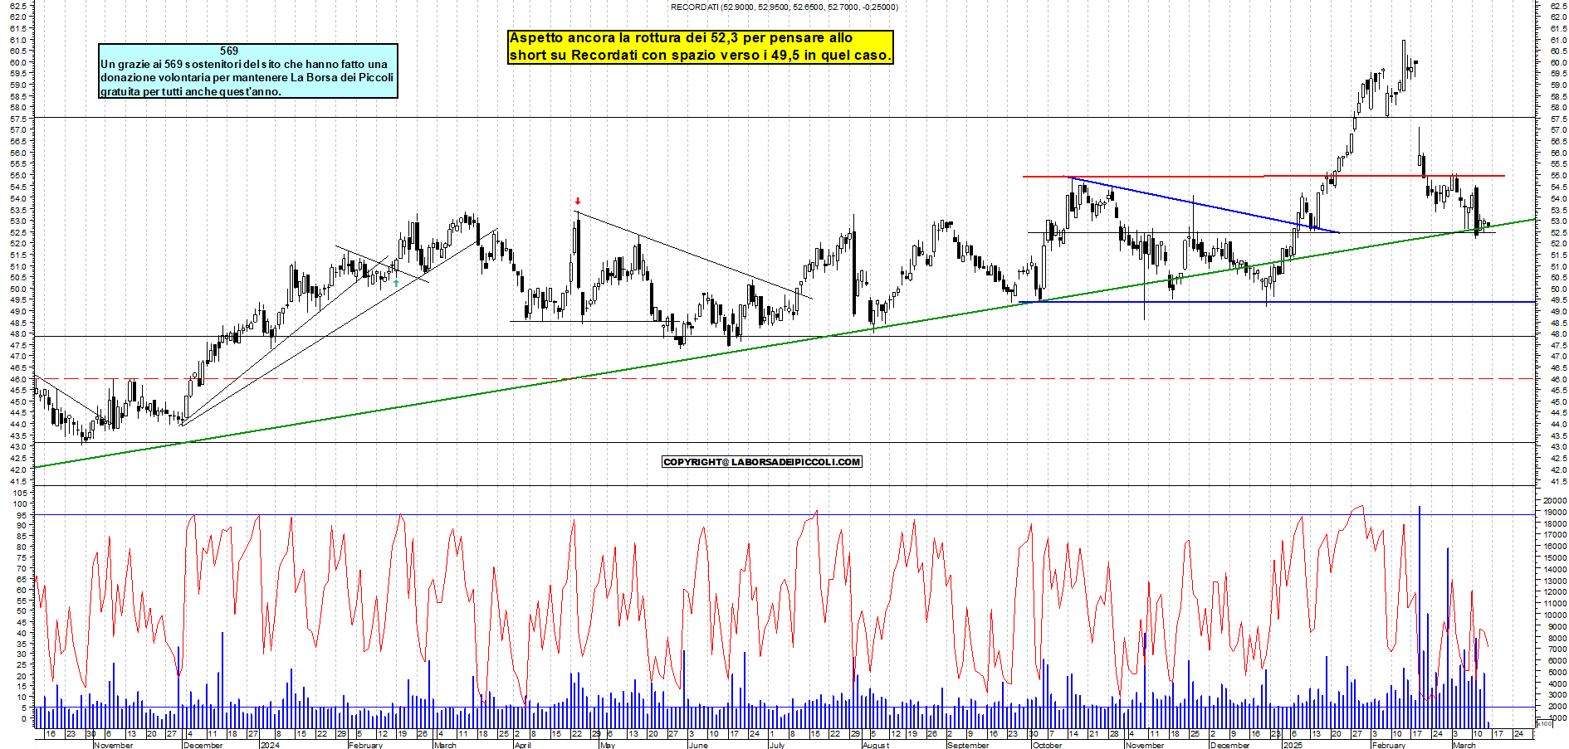Image resolution: width=1569 pixels, height=749 pixels.
Task: Click the 62.5 value on right price axis
Action: tap(1557, 6)
